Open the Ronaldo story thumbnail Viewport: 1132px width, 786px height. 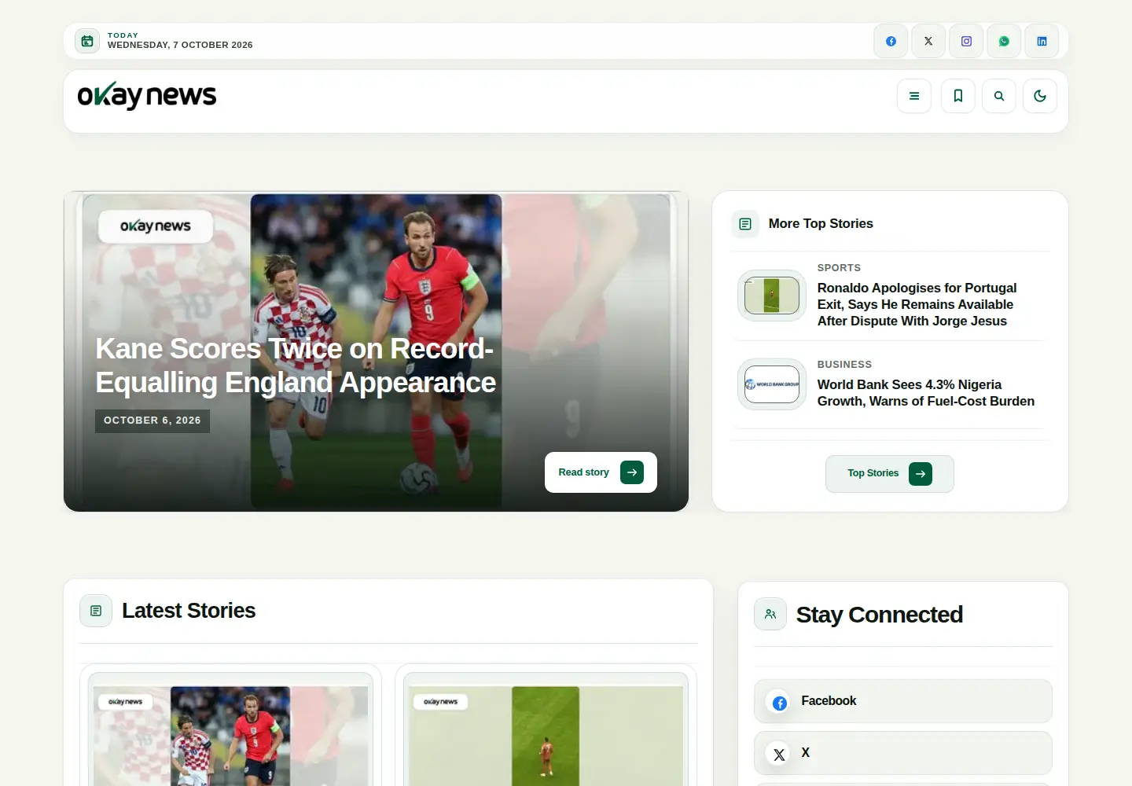click(772, 296)
